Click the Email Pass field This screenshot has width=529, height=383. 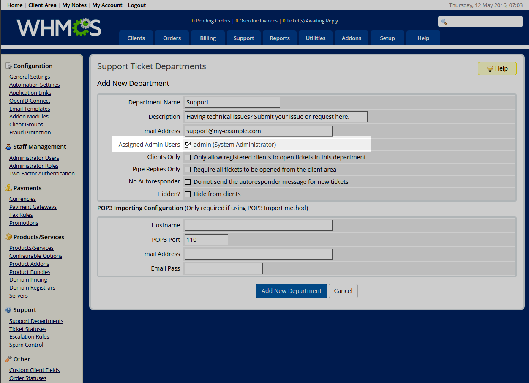pyautogui.click(x=224, y=268)
